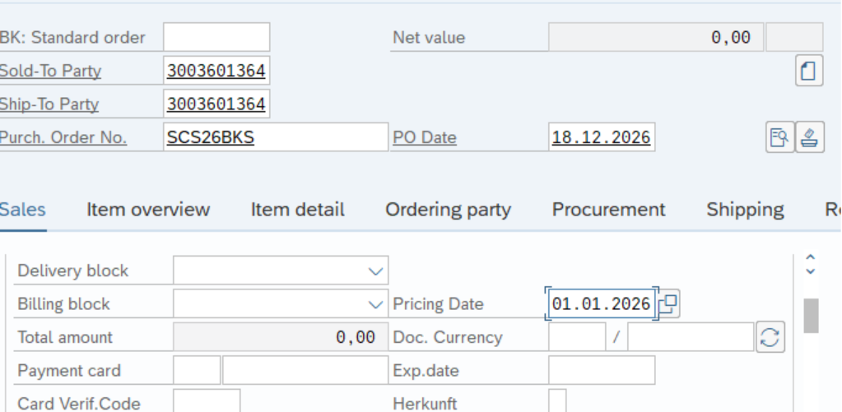Screen dimensions: 842x412
Task: Switch to the Sales tab
Action: tap(22, 209)
